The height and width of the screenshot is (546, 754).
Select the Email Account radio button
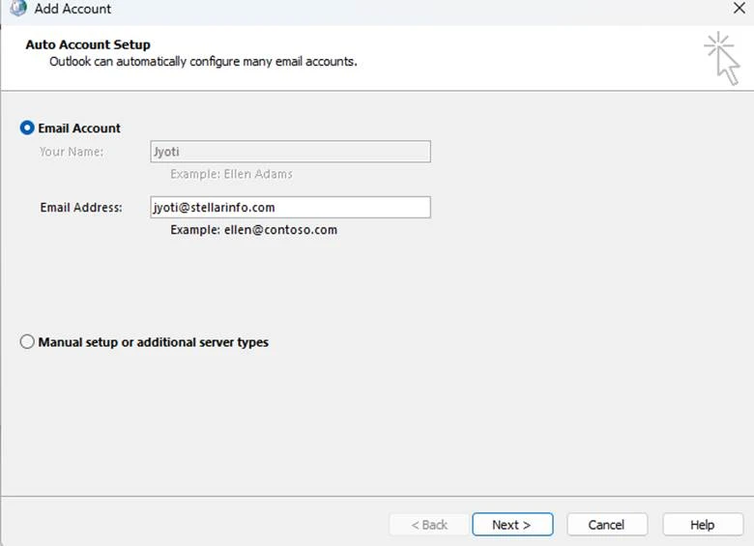27,128
